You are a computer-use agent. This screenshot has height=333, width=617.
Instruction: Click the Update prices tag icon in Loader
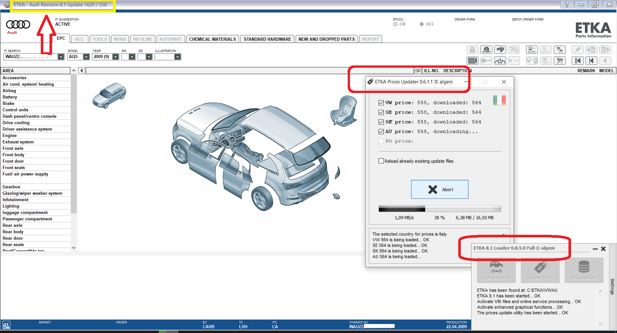click(x=540, y=270)
